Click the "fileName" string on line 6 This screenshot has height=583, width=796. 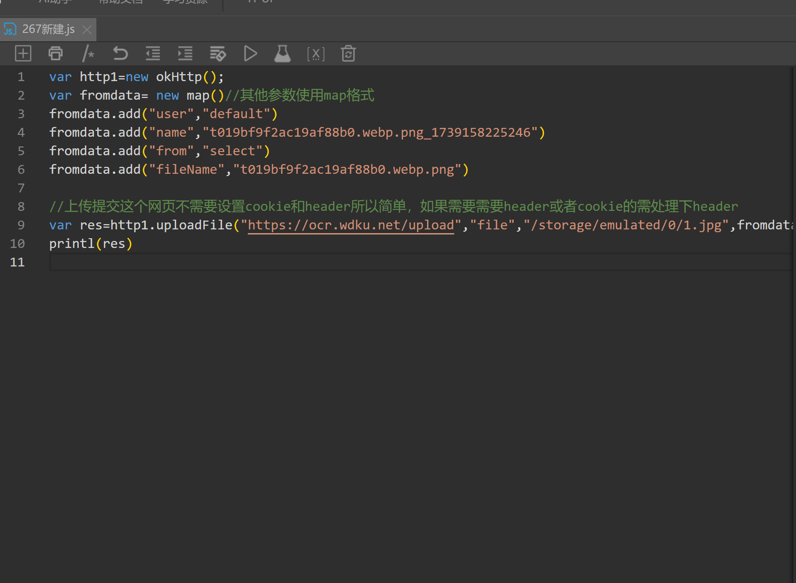point(187,170)
